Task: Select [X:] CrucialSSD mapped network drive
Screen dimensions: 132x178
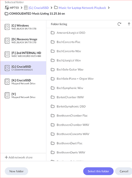Action: (x=23, y=82)
